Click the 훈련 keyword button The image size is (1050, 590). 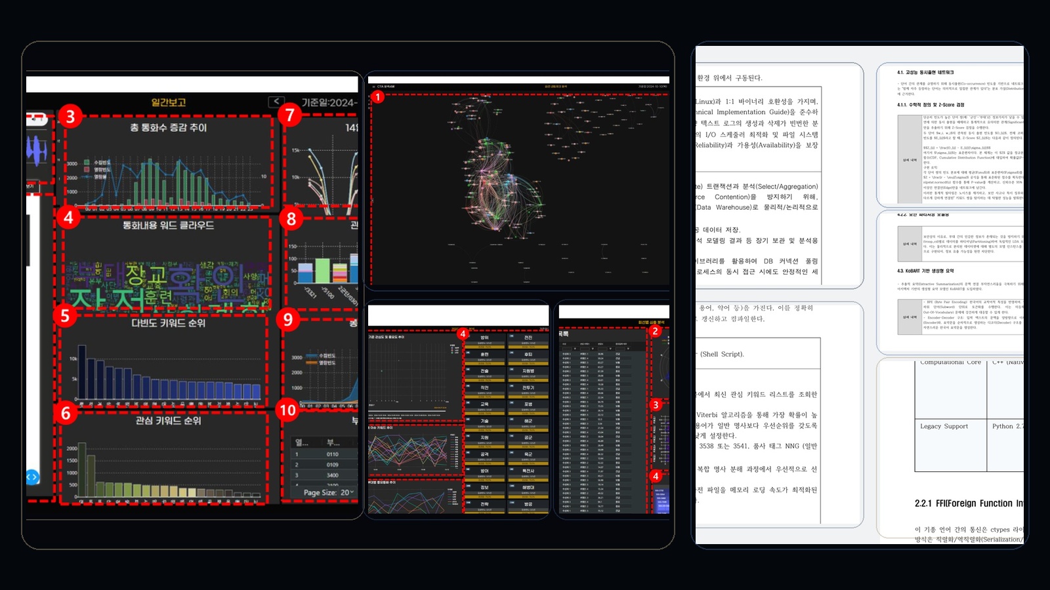[484, 353]
